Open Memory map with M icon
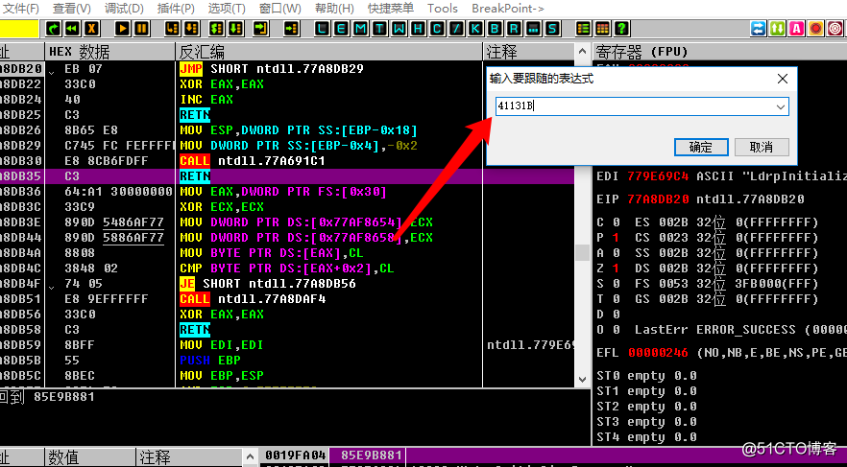 pos(361,29)
